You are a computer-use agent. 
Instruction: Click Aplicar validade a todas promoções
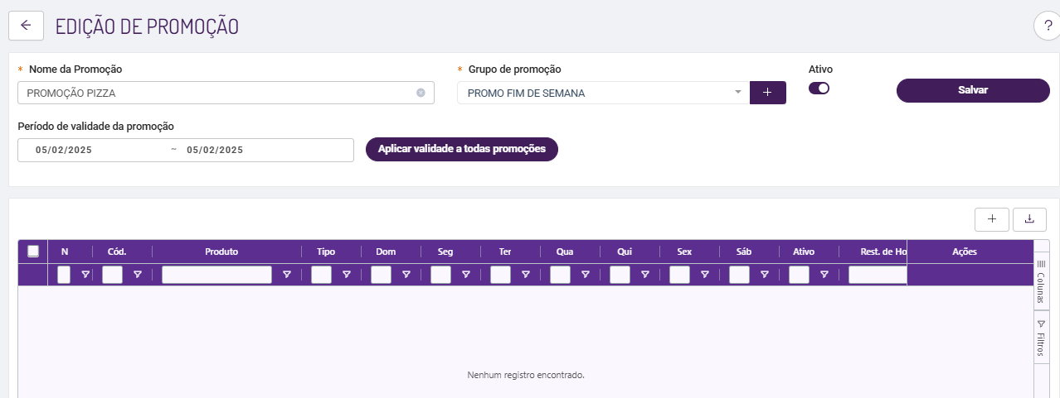(x=461, y=149)
